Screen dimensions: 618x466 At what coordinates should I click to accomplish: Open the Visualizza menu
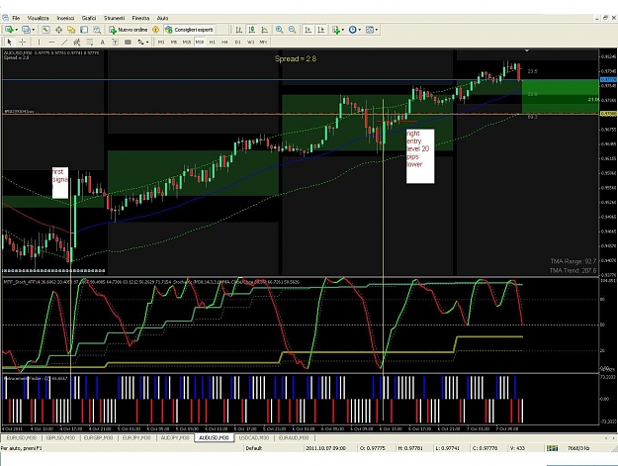point(39,18)
